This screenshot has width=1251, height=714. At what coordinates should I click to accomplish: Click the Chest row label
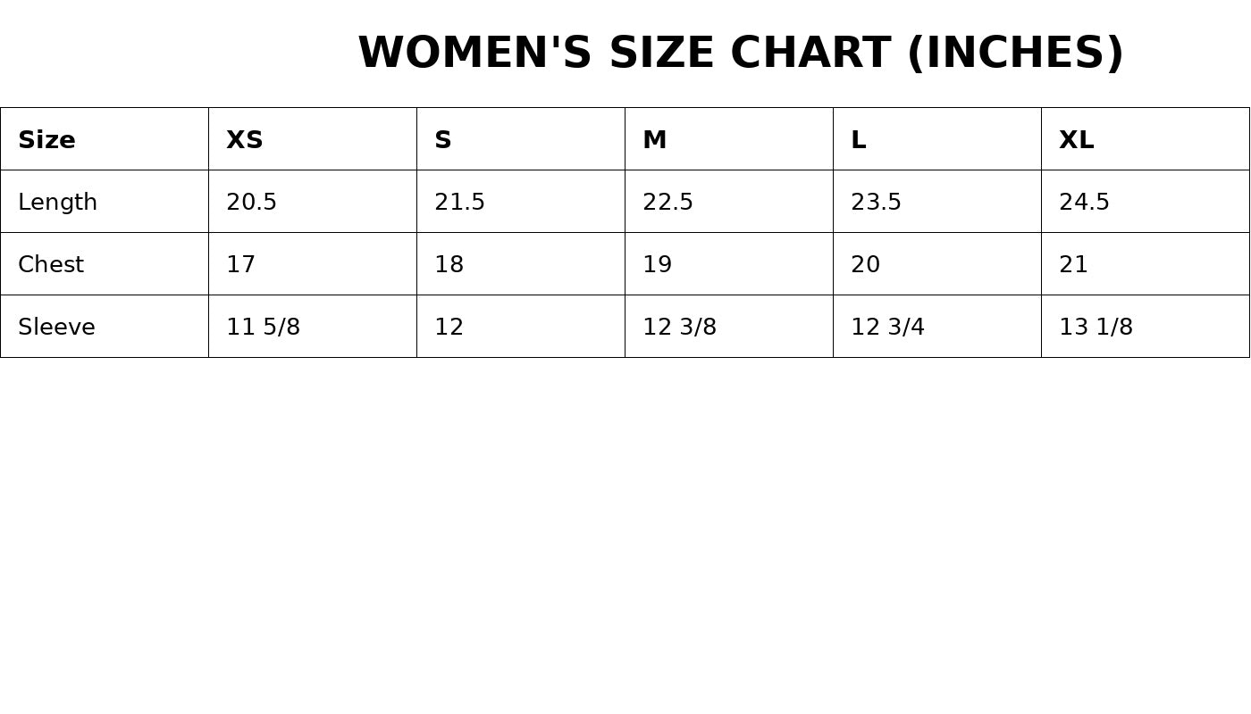pyautogui.click(x=51, y=265)
